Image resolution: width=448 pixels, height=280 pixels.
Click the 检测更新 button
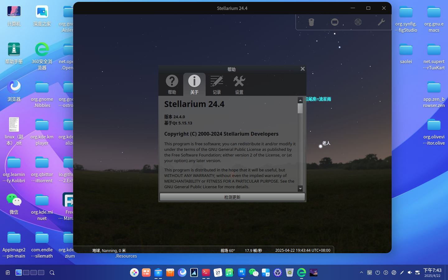(x=232, y=197)
